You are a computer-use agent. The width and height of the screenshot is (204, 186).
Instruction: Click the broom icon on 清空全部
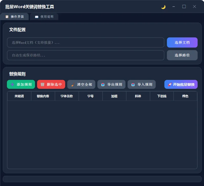click(73, 84)
